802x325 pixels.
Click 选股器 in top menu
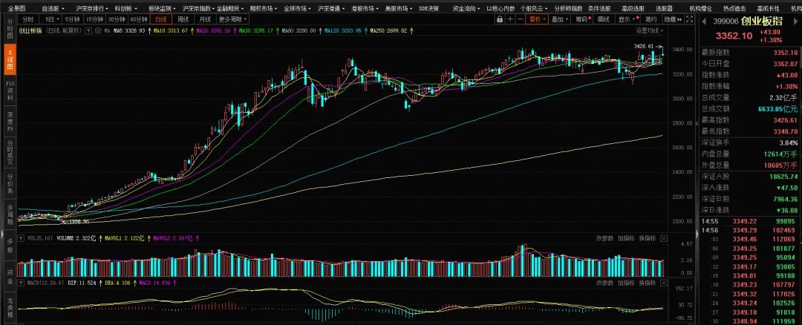coord(664,9)
